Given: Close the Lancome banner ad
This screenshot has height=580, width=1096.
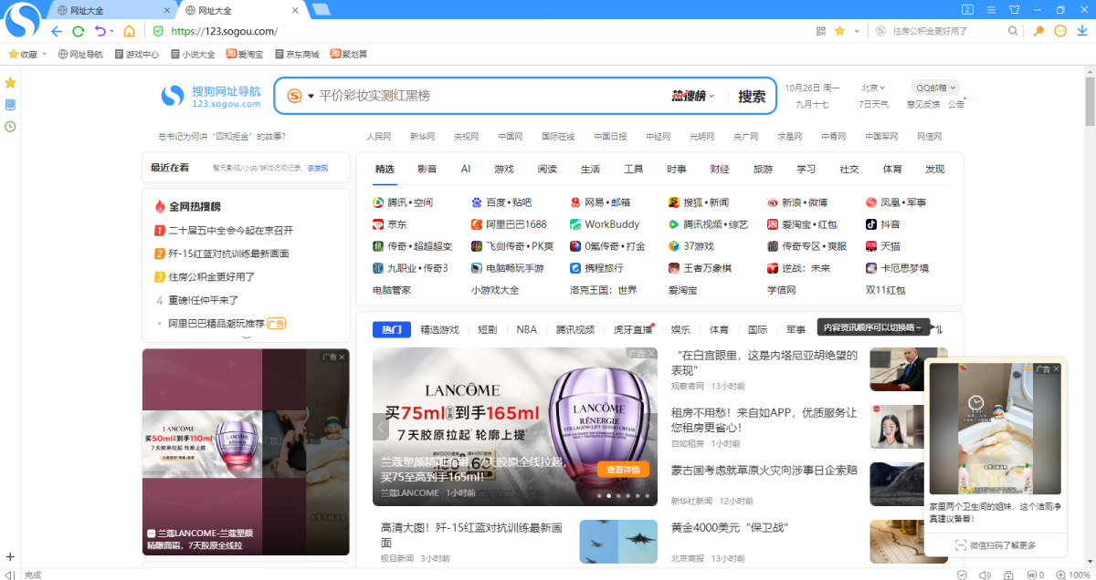Looking at the screenshot, I should [651, 353].
